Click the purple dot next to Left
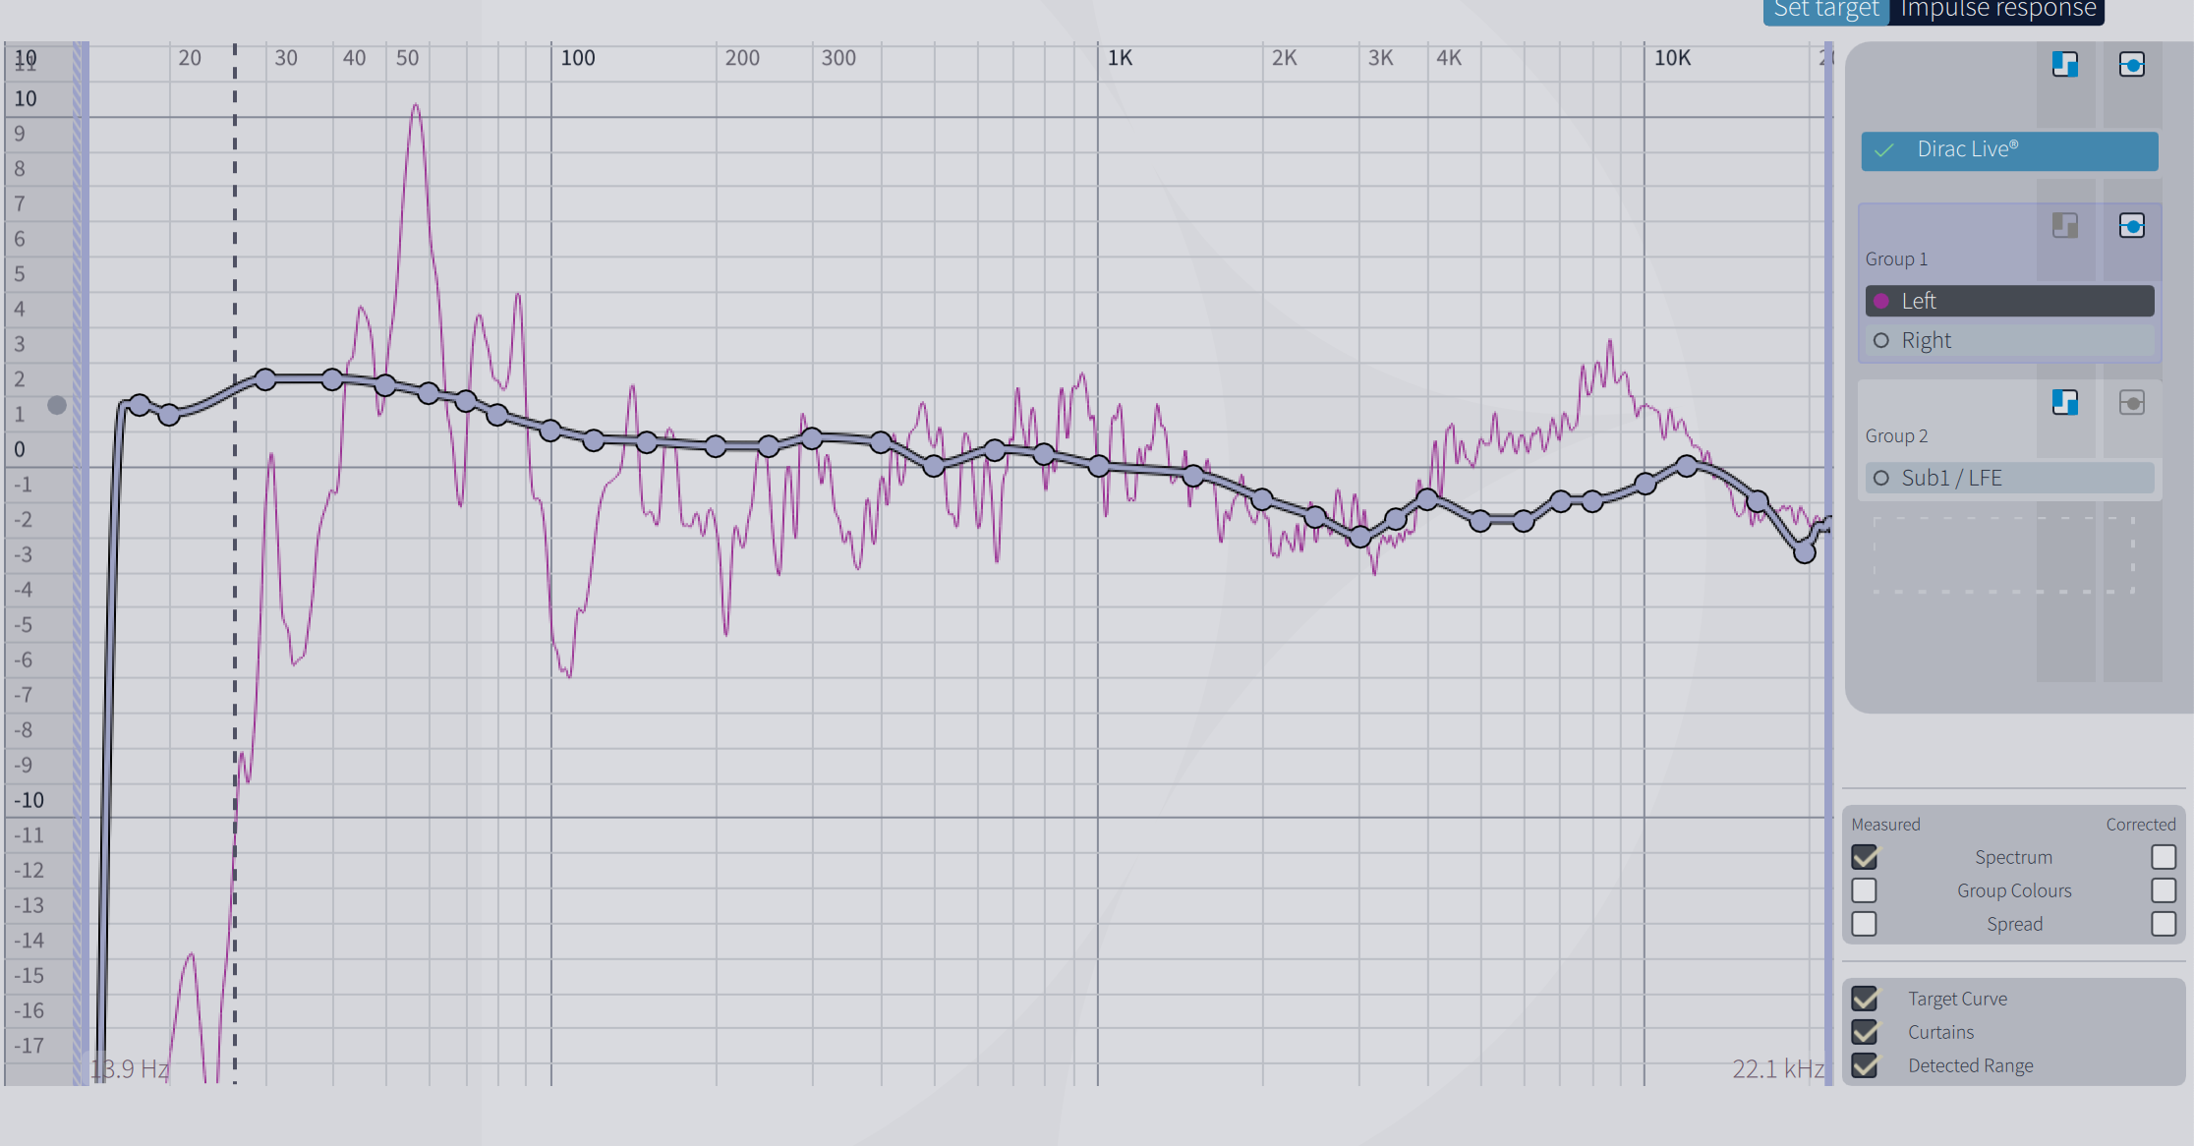The height and width of the screenshot is (1146, 2194). tap(1881, 302)
